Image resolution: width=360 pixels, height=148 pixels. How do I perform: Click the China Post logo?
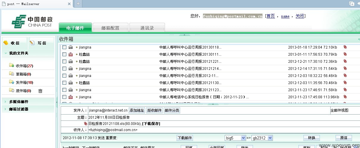(32, 22)
